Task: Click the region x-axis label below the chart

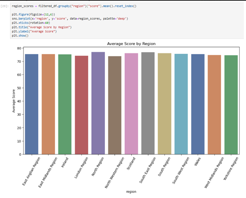Action: pyautogui.click(x=131, y=191)
